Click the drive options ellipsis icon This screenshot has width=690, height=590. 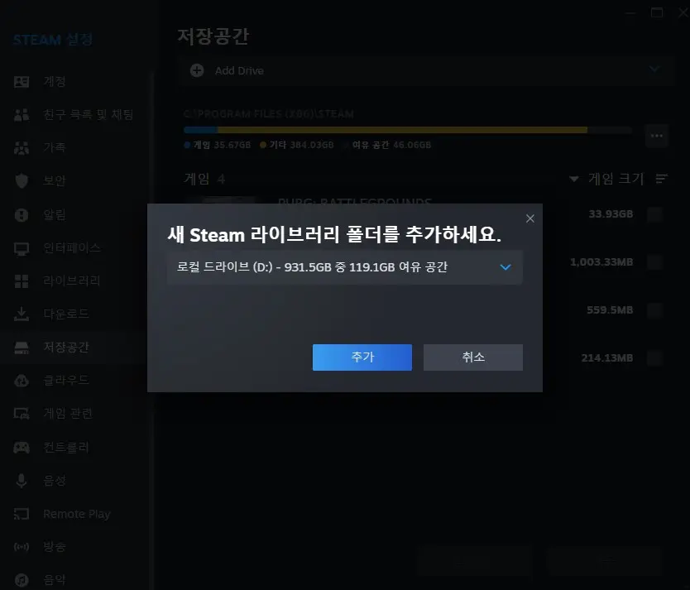point(659,135)
